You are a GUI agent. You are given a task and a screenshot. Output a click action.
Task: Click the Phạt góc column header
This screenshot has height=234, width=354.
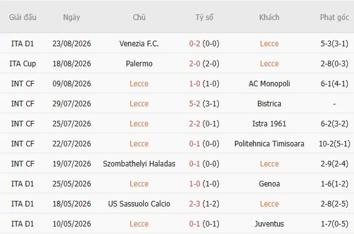335,18
